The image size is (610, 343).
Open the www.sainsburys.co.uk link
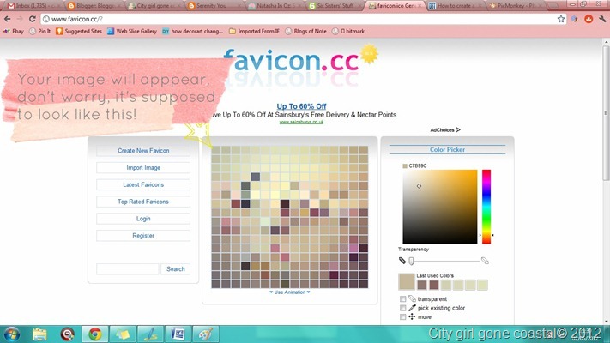[301, 122]
